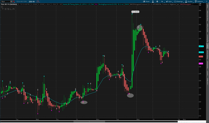
Task: Click the red indicator beside symbol box
Action: [x=14, y=1]
